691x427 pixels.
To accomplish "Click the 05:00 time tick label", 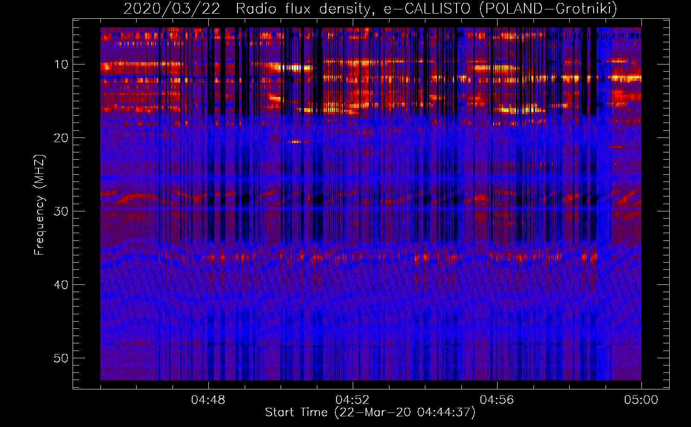I will coord(641,400).
